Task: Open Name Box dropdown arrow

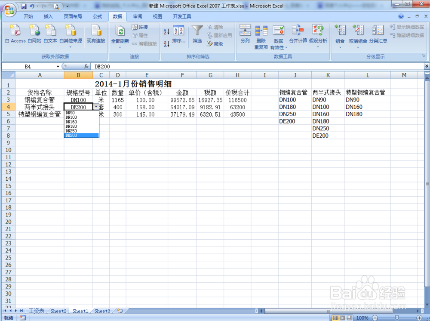Action: pyautogui.click(x=58, y=66)
